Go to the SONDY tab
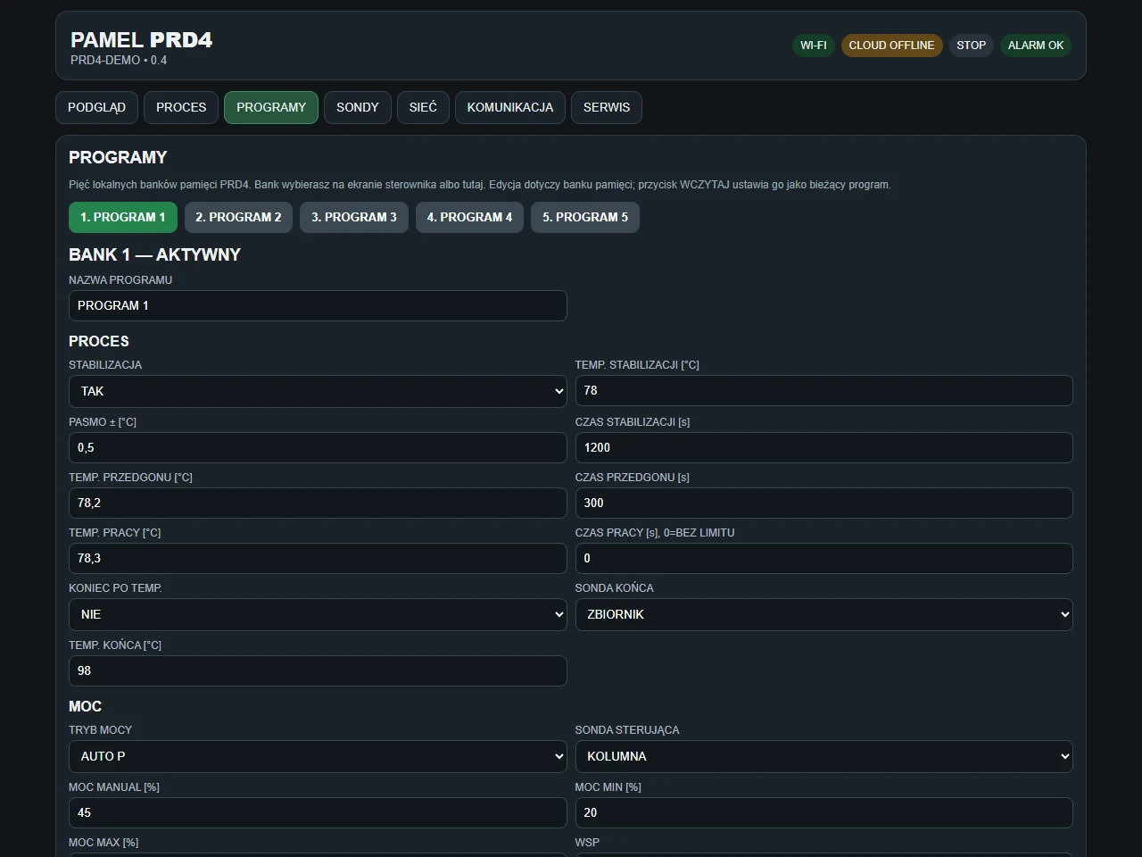This screenshot has width=1142, height=857. (358, 107)
